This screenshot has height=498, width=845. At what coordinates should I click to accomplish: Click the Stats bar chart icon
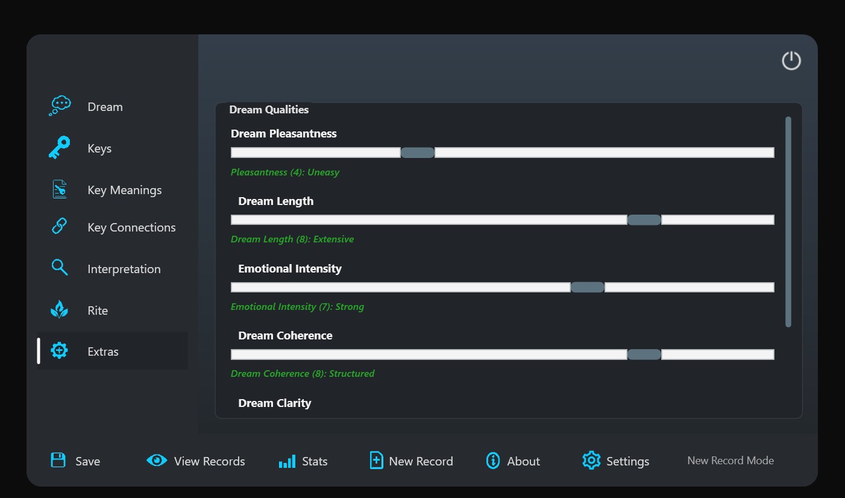[287, 461]
